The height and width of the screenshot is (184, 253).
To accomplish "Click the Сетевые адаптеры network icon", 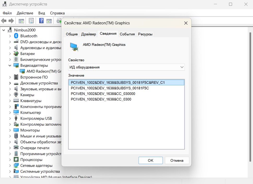I will pos(16,165).
